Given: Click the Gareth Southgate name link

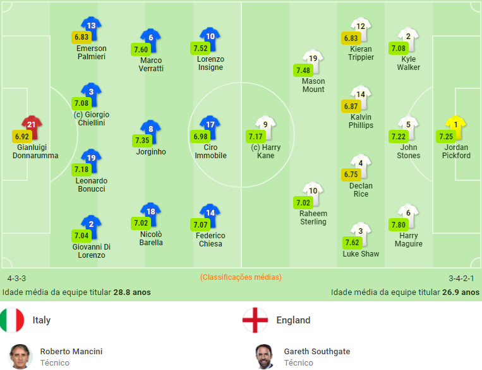Looking at the screenshot, I should click(x=317, y=351).
